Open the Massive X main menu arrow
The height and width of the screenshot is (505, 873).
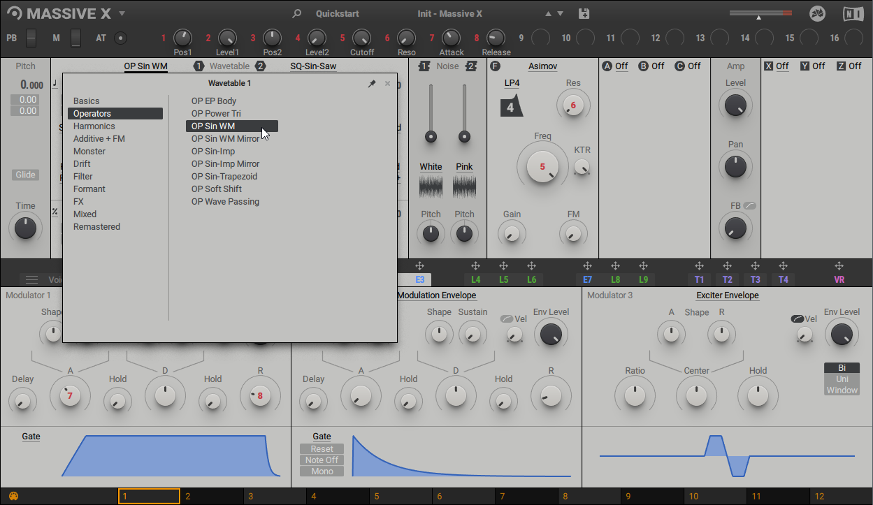click(x=122, y=13)
